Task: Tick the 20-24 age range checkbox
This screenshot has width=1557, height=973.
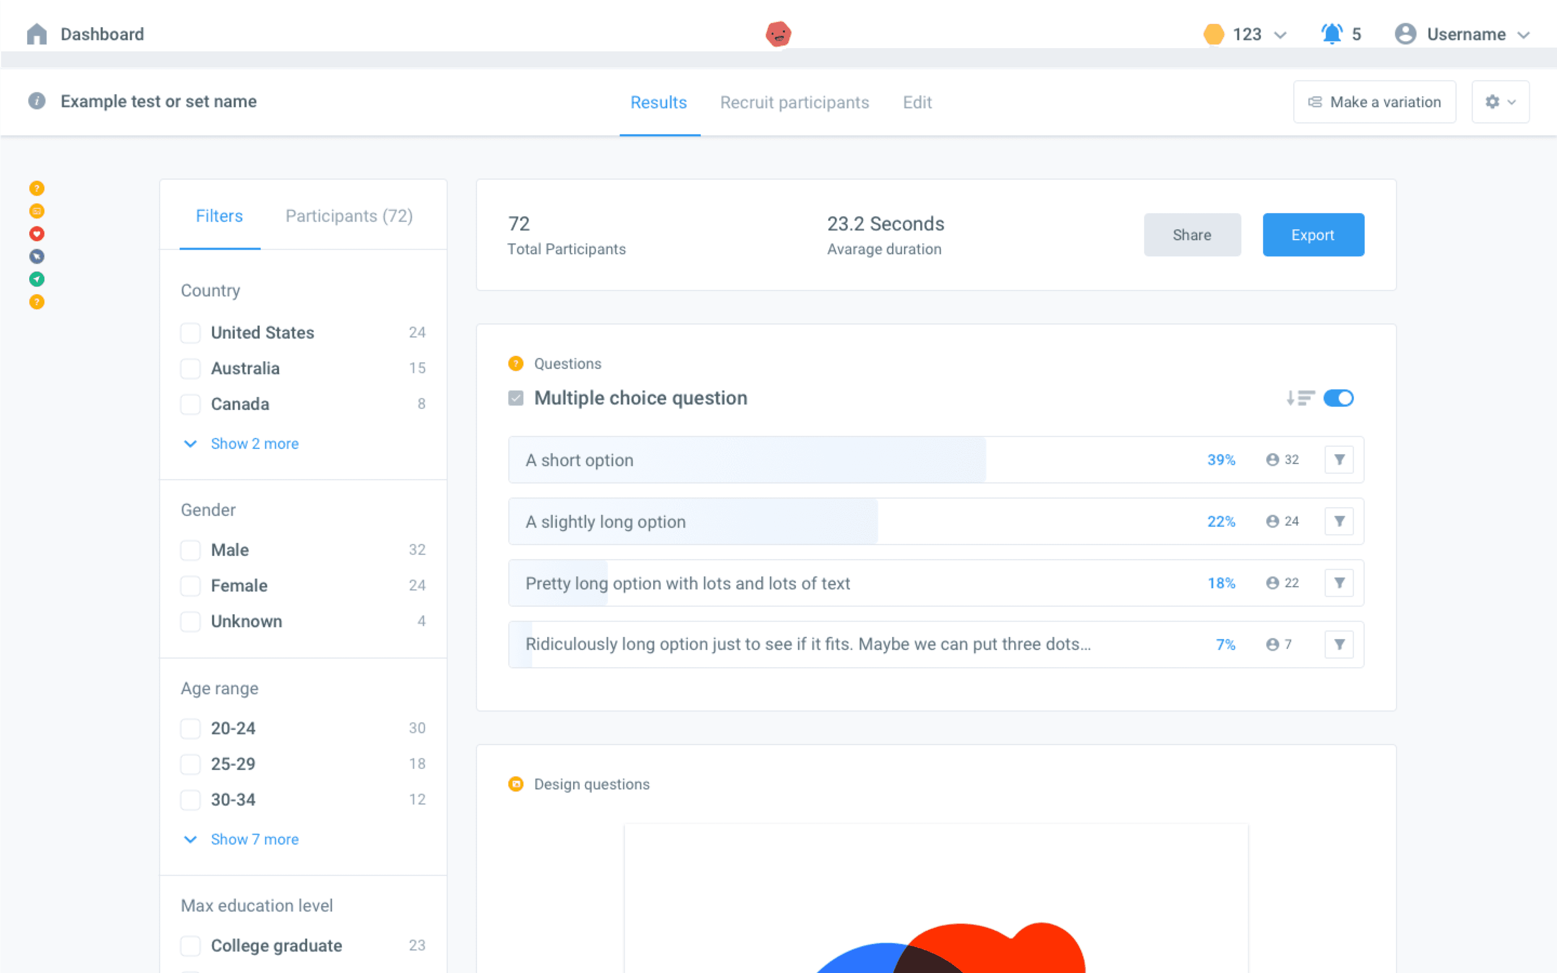Action: pos(190,729)
